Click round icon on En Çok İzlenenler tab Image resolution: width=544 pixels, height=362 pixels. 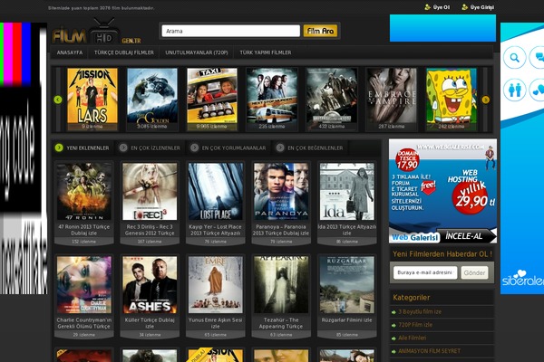tap(123, 148)
